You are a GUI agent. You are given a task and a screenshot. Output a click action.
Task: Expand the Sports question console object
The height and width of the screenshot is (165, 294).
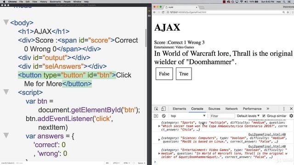point(159,126)
